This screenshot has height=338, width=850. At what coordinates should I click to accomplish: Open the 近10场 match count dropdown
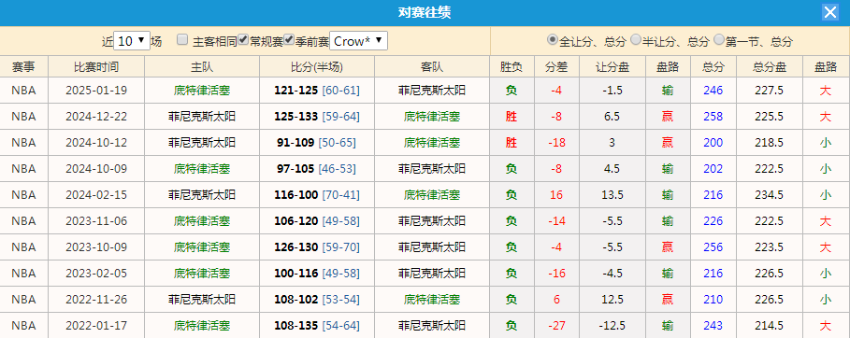coord(132,41)
